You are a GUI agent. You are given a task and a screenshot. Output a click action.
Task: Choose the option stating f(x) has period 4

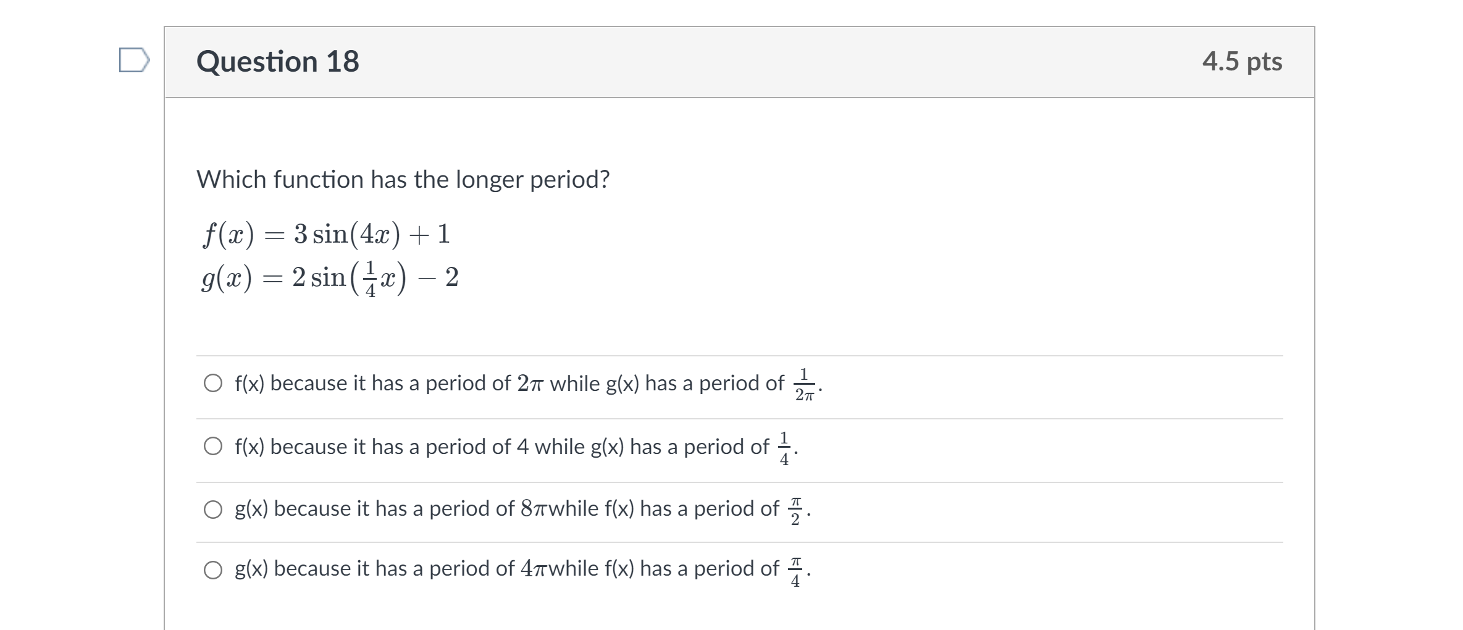(x=212, y=446)
